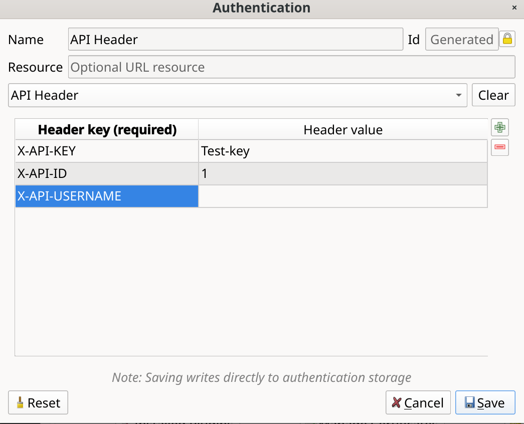The height and width of the screenshot is (424, 524).
Task: Click the Header value column header
Action: [342, 129]
